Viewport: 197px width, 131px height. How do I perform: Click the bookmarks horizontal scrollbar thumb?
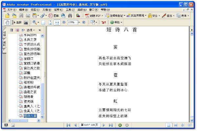pos(20,120)
